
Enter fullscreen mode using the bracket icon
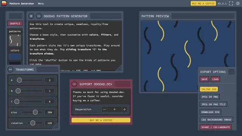pos(231,3)
